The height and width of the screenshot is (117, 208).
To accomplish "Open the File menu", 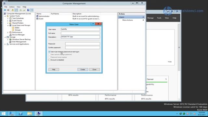I will (6, 7).
